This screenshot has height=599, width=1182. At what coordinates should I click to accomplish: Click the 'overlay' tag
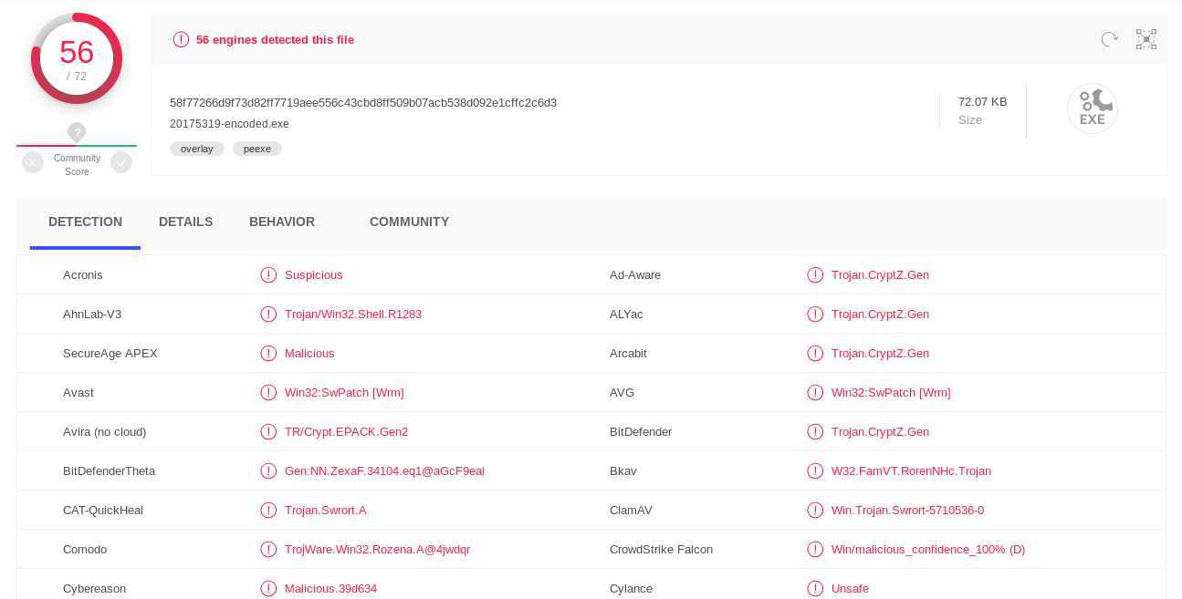197,149
